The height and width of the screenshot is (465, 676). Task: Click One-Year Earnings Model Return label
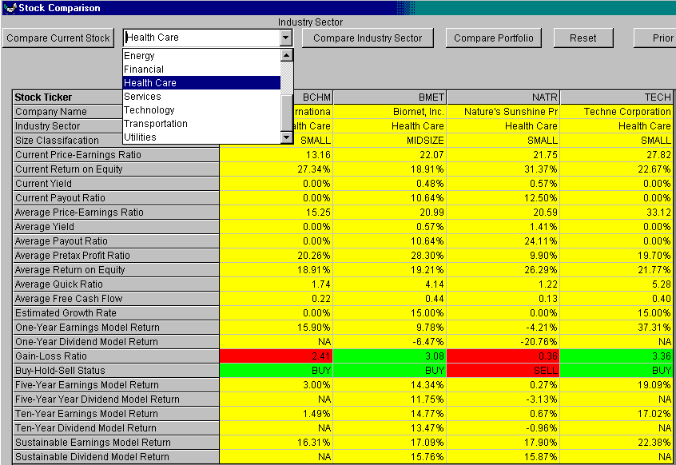116,327
